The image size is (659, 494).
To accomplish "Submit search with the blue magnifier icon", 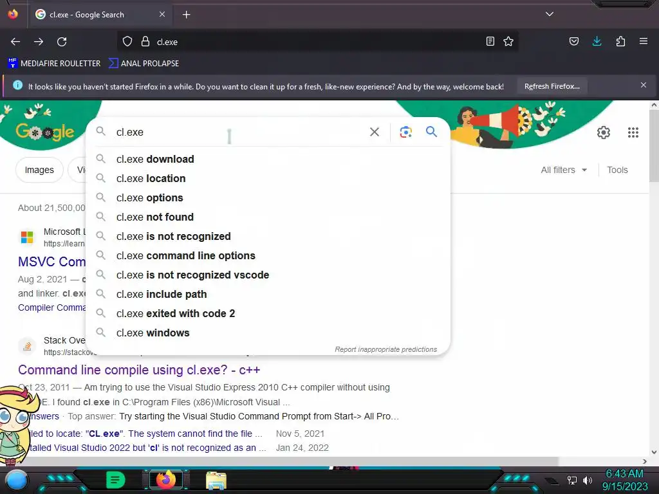I will point(431,131).
